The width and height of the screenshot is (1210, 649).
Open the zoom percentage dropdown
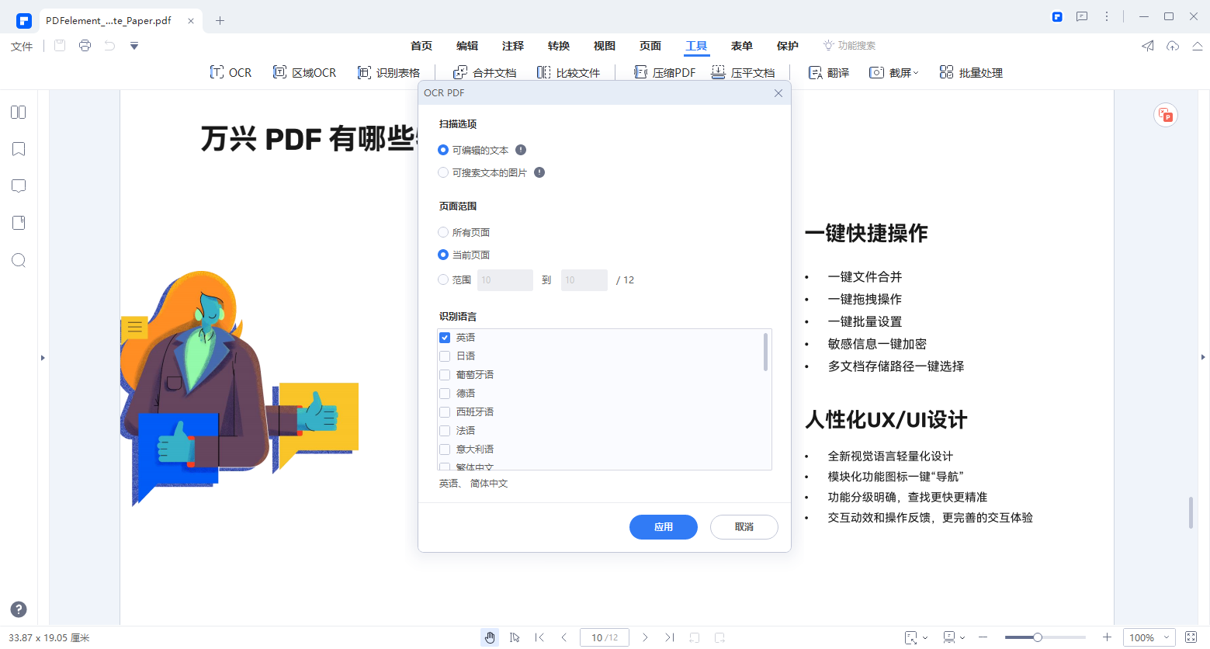[1149, 637]
